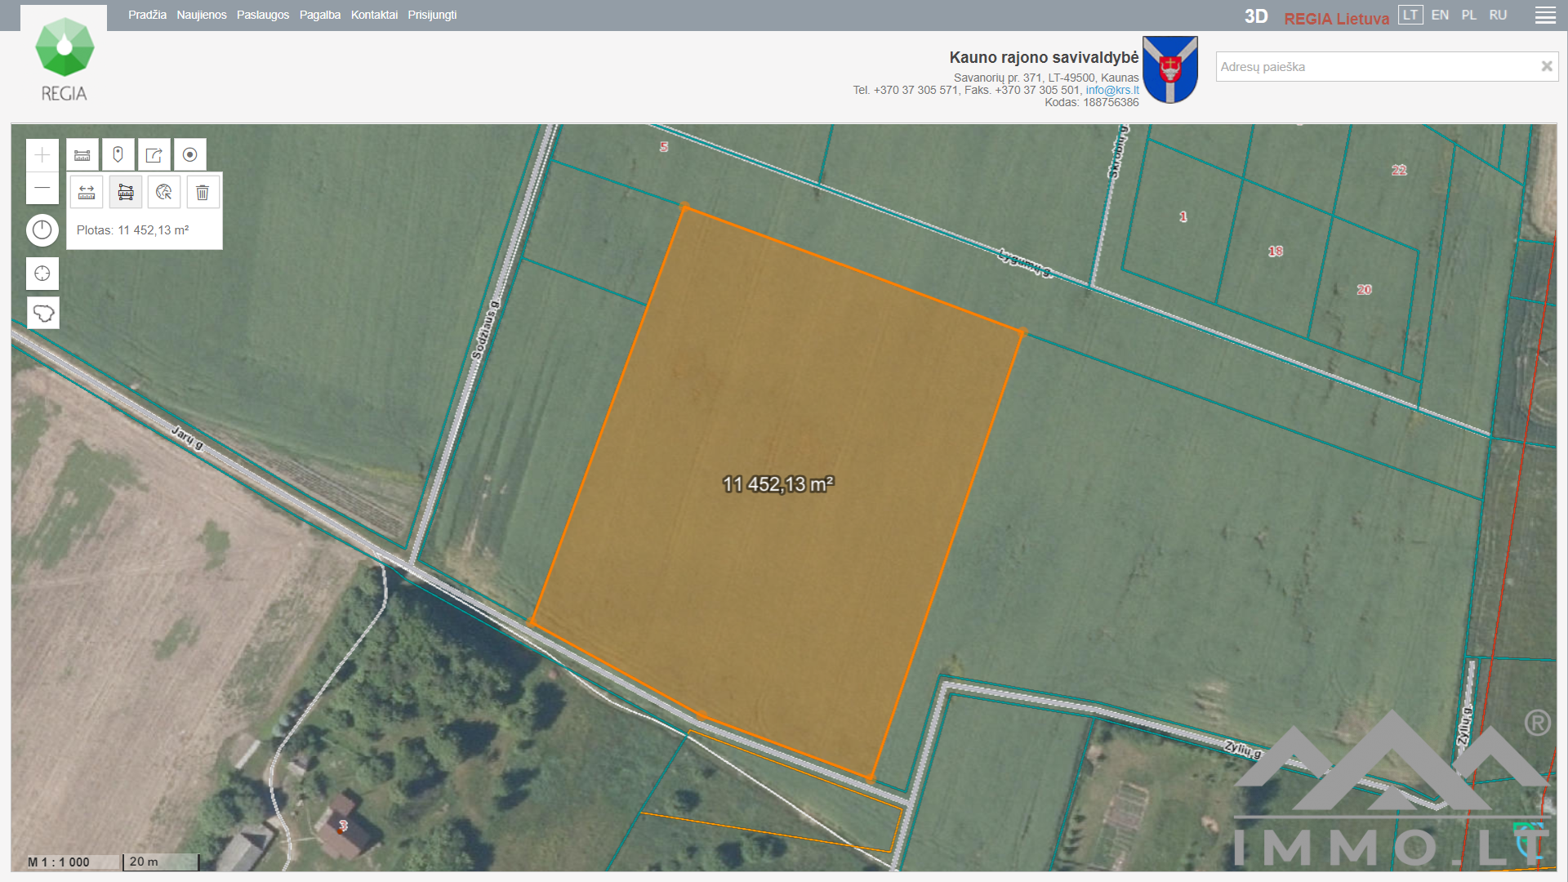
Task: Click the 20 m scale bar
Action: [161, 862]
